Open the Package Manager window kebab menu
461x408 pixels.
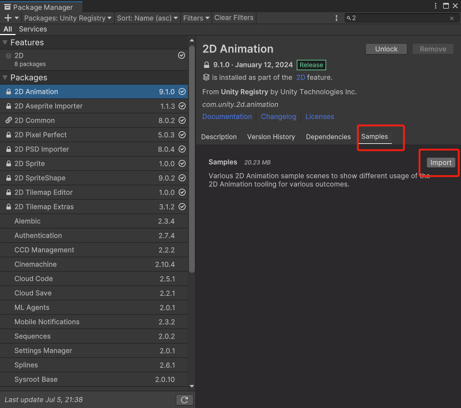pos(436,6)
